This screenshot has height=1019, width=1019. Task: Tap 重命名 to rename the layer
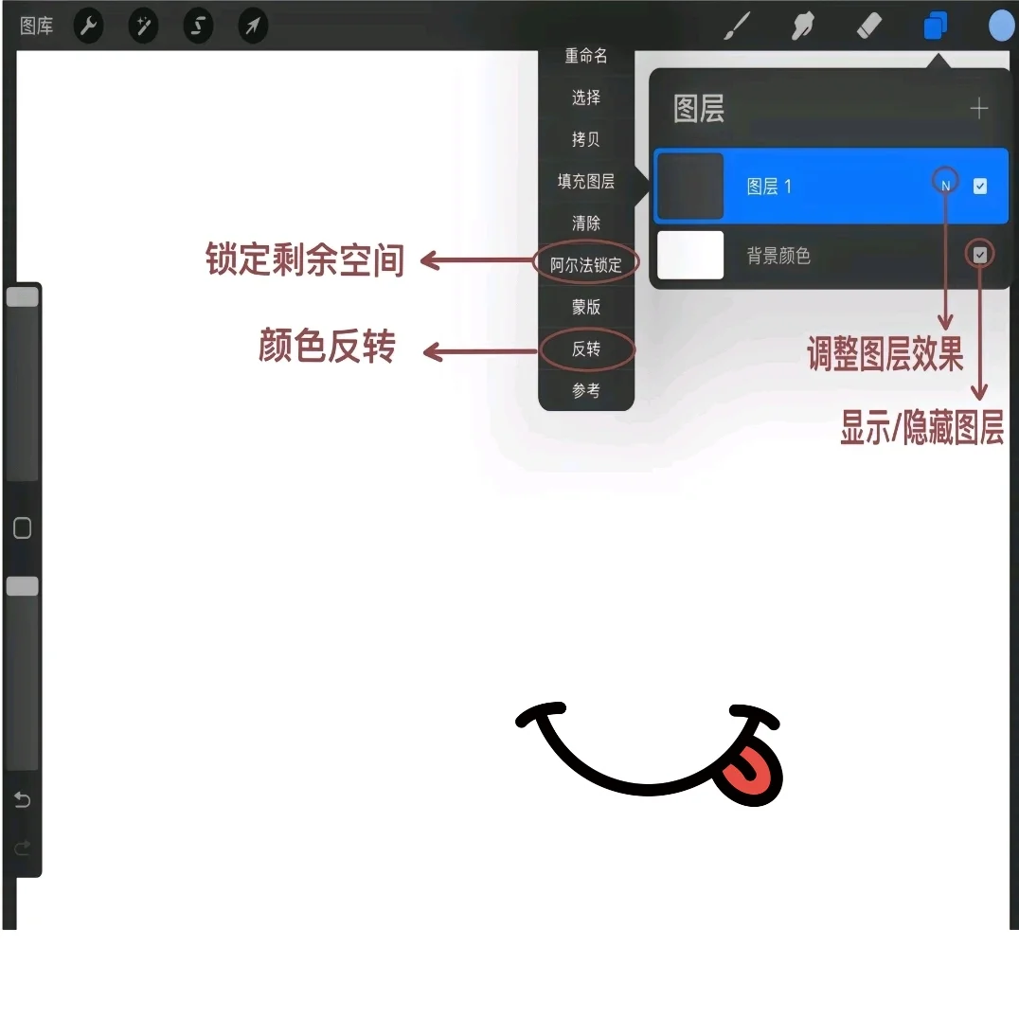point(585,56)
